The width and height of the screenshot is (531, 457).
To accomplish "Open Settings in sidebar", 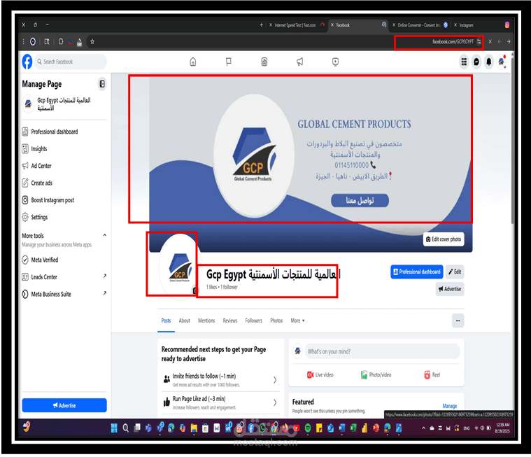I will click(39, 217).
